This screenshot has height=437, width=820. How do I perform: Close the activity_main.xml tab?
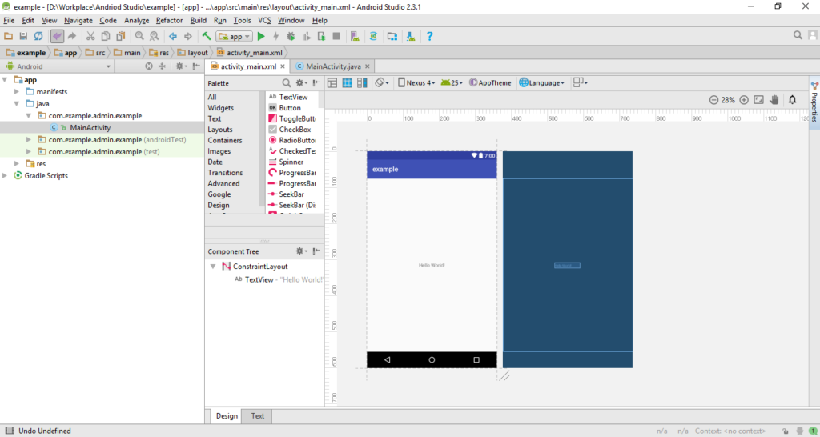283,66
